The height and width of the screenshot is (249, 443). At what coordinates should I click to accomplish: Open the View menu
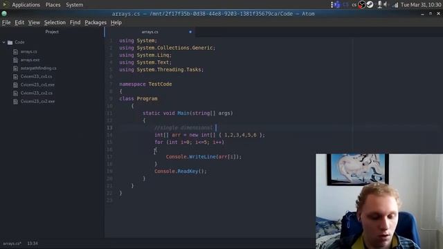(34, 23)
